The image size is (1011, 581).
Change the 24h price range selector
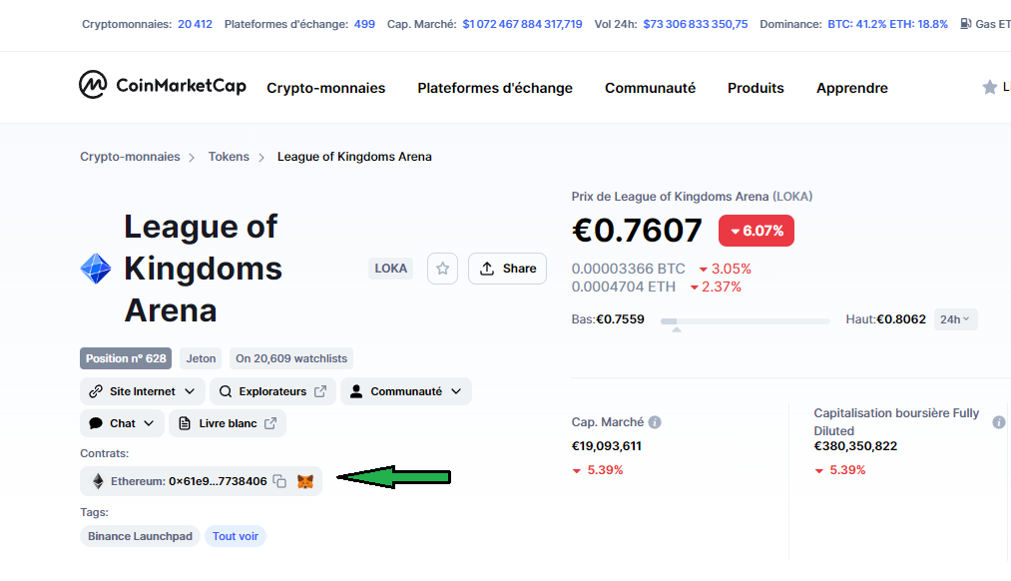coord(955,319)
